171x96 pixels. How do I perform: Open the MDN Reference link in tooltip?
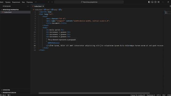54,43
